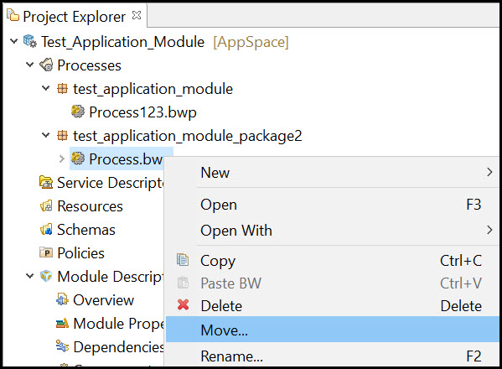Click the red X Delete icon
This screenshot has width=502, height=369.
coord(184,305)
